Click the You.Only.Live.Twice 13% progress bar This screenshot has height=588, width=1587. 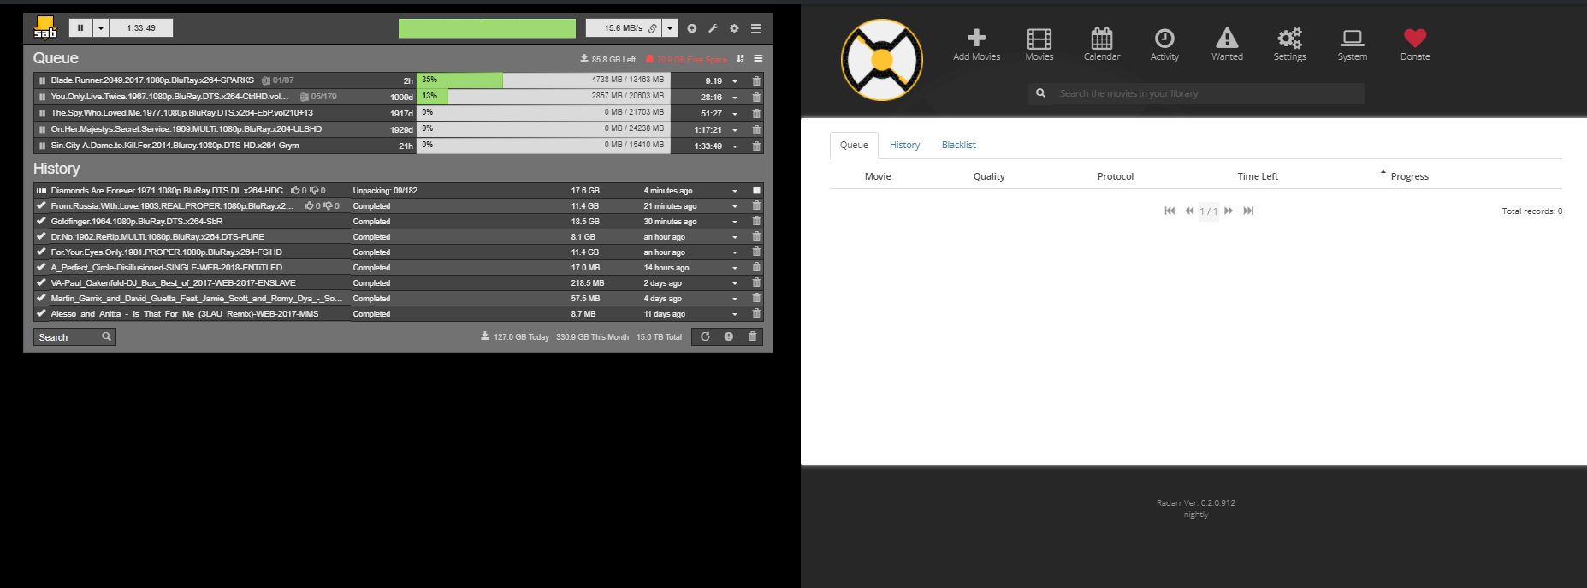(543, 97)
